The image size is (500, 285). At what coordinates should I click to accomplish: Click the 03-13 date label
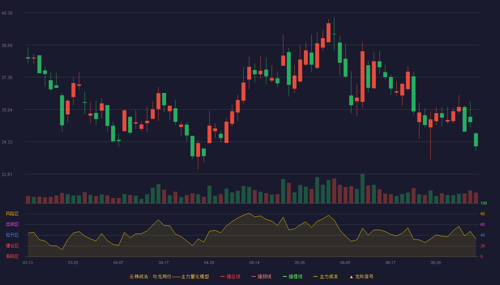pyautogui.click(x=28, y=263)
